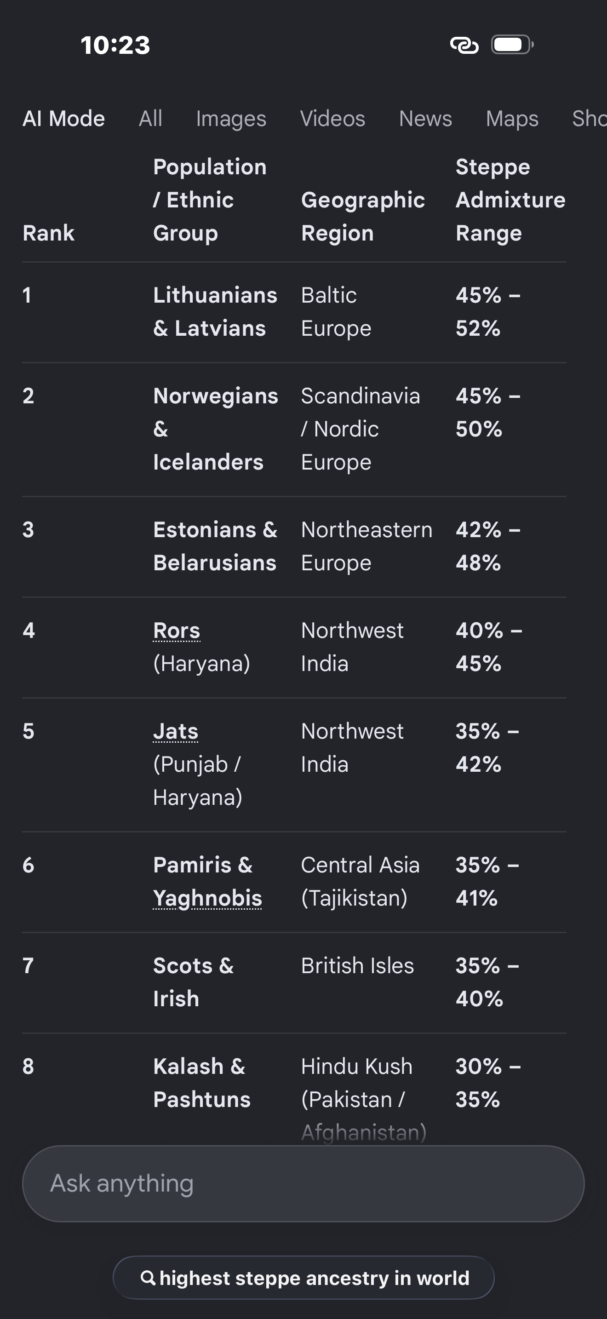The height and width of the screenshot is (1319, 607).
Task: Open the Maps tab
Action: point(512,119)
